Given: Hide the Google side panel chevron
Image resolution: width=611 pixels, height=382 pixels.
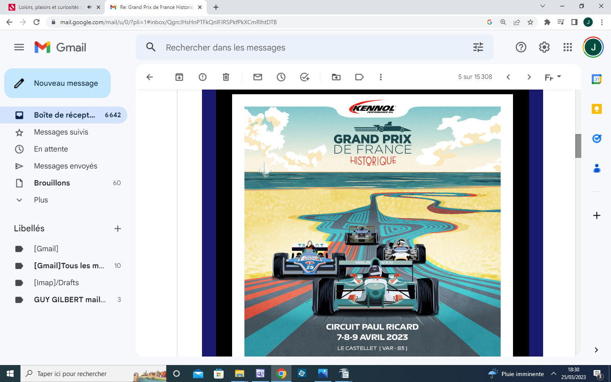Looking at the screenshot, I should (596, 350).
